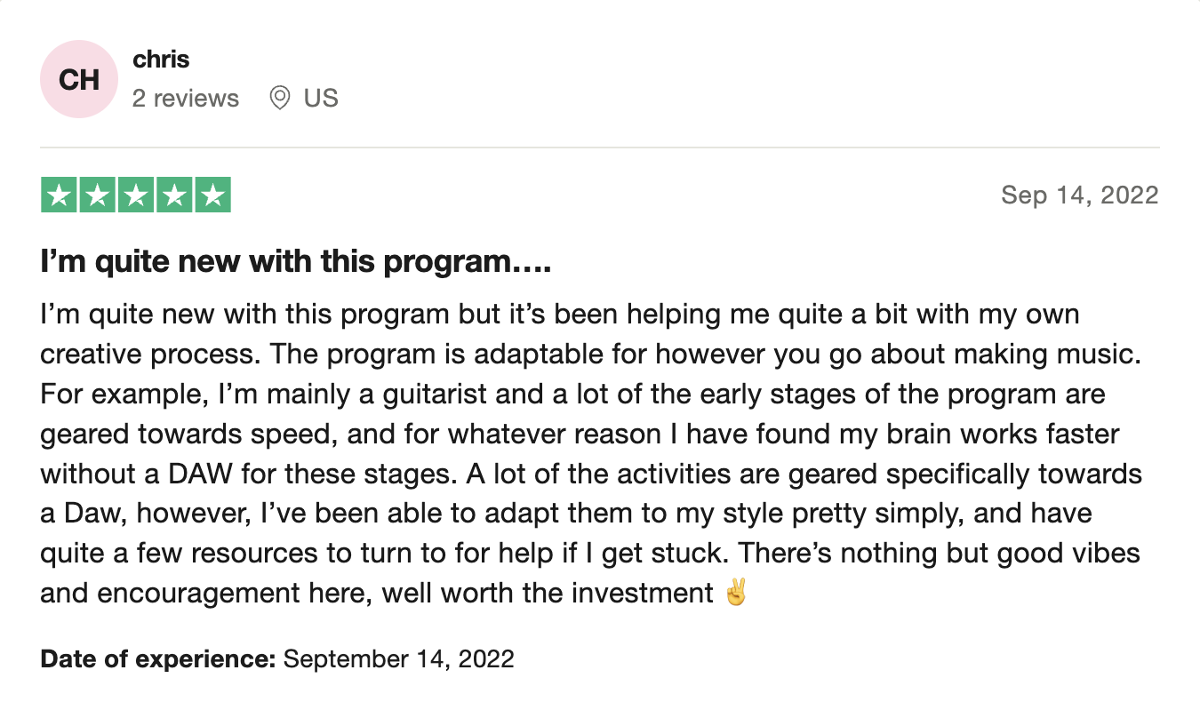Open reviewer chris's profile name

161,60
